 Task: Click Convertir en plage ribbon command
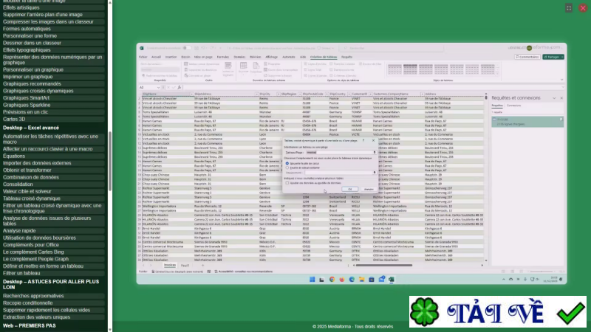coord(197,76)
